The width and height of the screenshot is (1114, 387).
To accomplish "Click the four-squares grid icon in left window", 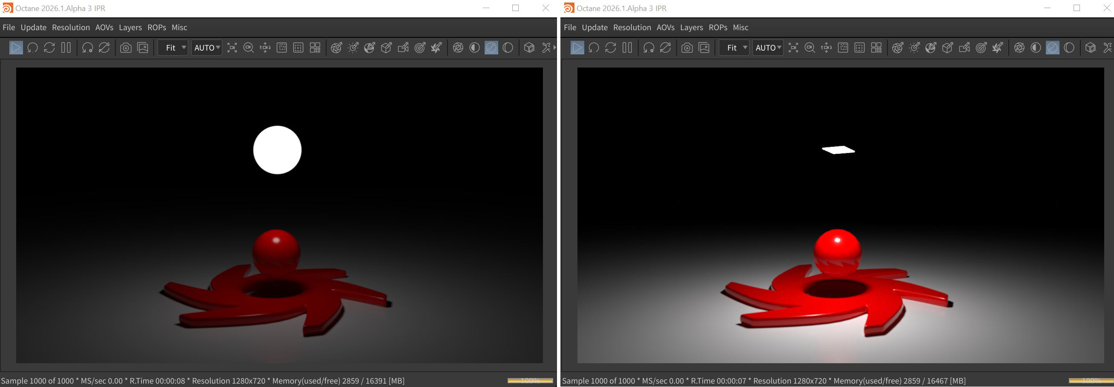I will [x=315, y=48].
